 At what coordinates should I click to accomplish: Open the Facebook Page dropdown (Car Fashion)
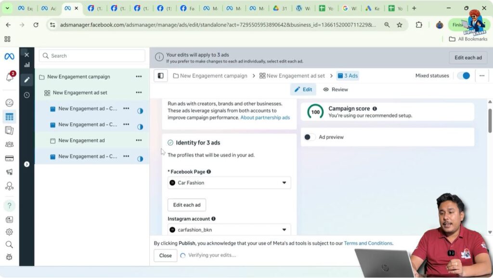(x=229, y=183)
